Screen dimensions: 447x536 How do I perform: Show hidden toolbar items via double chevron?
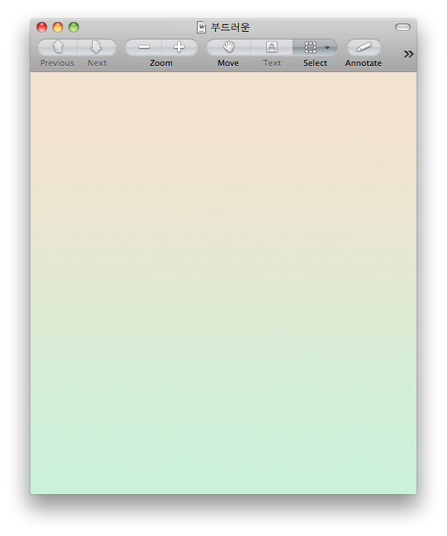408,54
